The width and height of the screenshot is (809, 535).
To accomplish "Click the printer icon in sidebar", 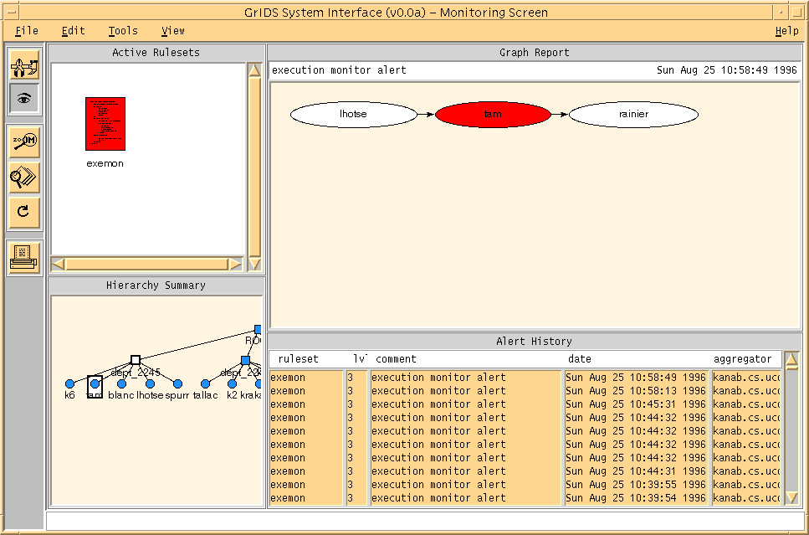I will (x=24, y=255).
